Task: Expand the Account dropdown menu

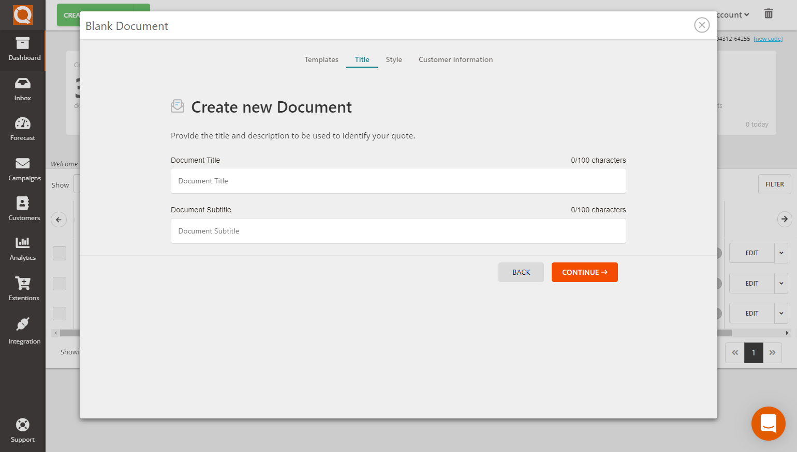Action: [x=732, y=14]
